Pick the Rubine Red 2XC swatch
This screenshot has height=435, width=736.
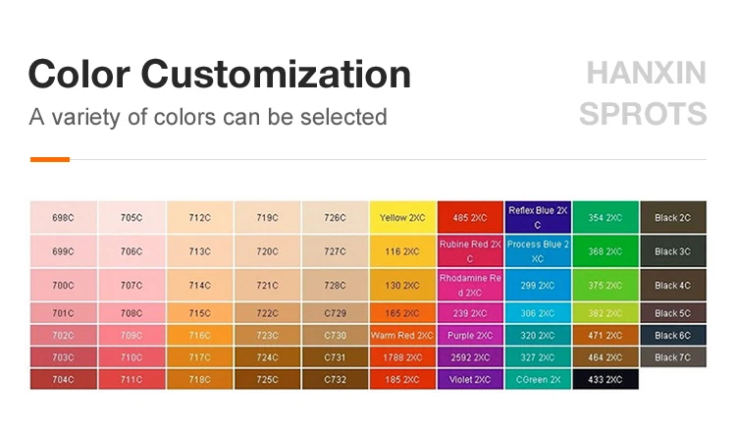470,251
